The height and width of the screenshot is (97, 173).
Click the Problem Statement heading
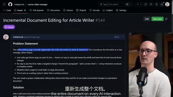coord(25,44)
